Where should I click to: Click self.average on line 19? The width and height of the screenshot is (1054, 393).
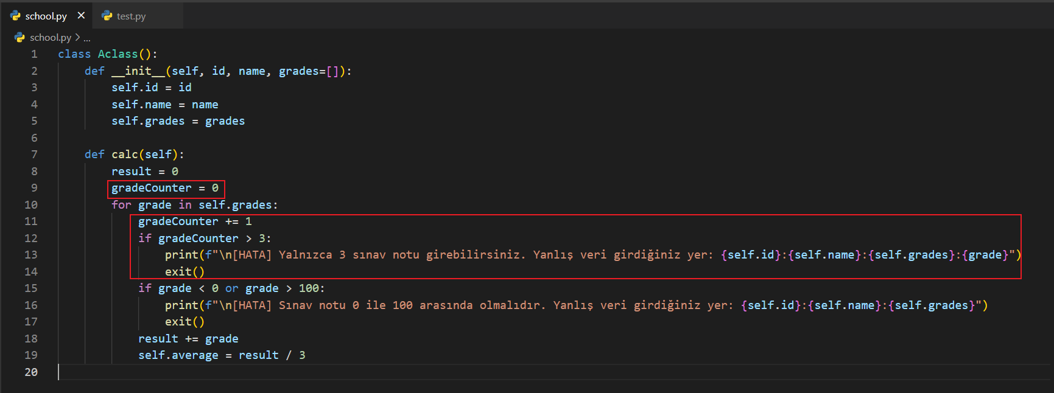pyautogui.click(x=178, y=355)
